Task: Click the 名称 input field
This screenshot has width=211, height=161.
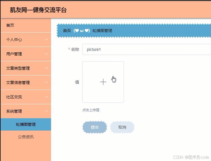Action: pyautogui.click(x=147, y=50)
